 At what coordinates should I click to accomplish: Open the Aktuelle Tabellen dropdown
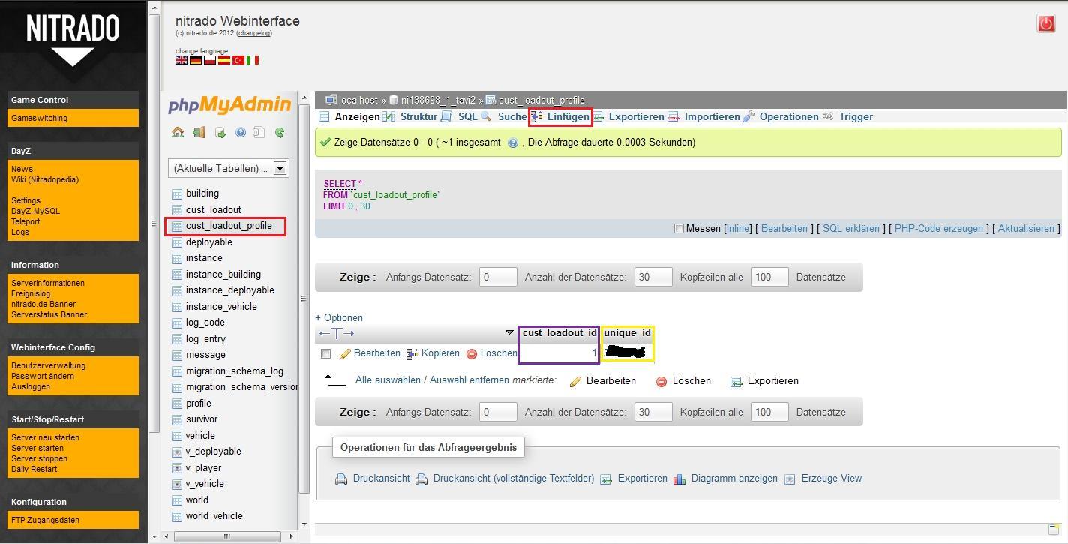[228, 168]
